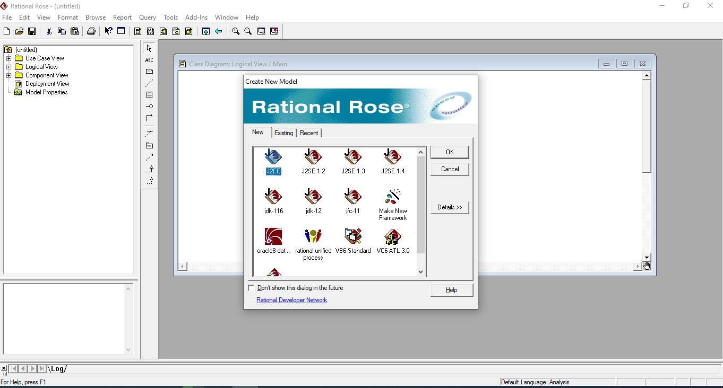723x388 pixels.
Task: Select the Make New Framework icon
Action: (x=393, y=205)
